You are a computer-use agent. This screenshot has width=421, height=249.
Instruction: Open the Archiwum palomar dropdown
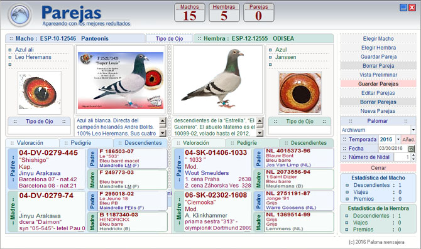click(x=413, y=130)
